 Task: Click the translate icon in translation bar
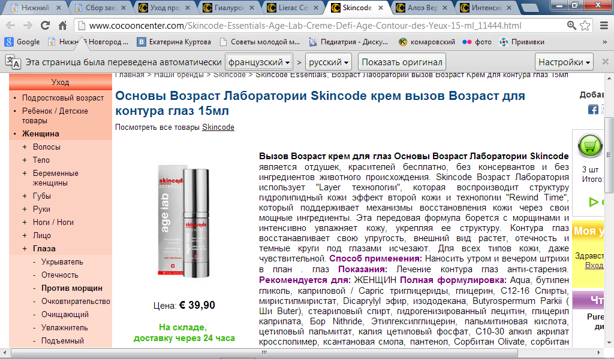[13, 62]
